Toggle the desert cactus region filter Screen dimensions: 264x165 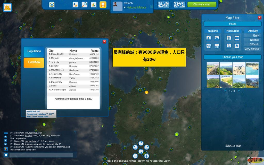(208, 38)
